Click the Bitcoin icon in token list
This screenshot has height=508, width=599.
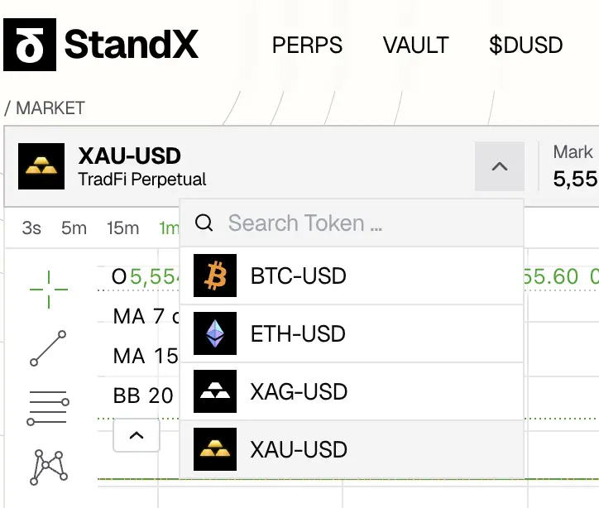(x=215, y=276)
